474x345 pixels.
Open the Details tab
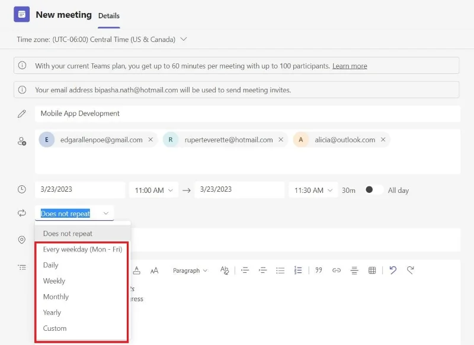point(109,16)
